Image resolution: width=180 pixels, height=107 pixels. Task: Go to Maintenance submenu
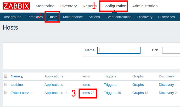coord(73,17)
